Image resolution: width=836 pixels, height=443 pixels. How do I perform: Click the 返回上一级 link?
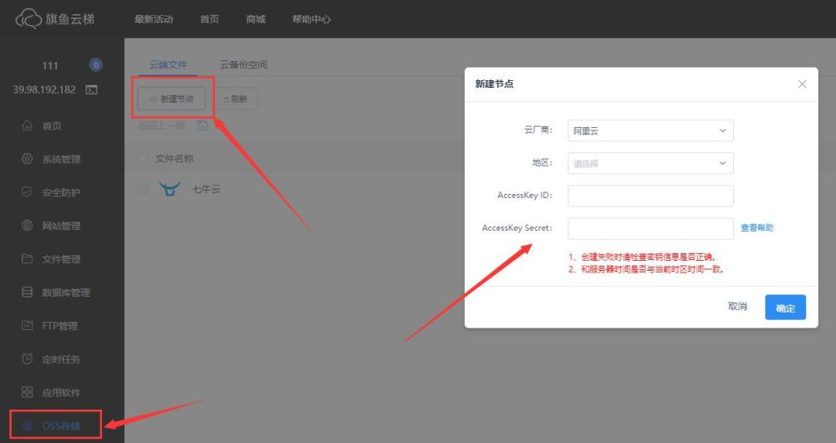pyautogui.click(x=161, y=125)
